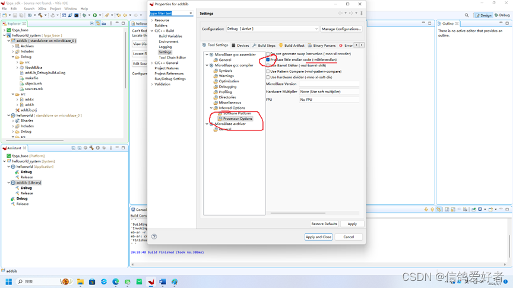Select the Binary Parsers tab
Image resolution: width=513 pixels, height=288 pixels.
click(322, 46)
